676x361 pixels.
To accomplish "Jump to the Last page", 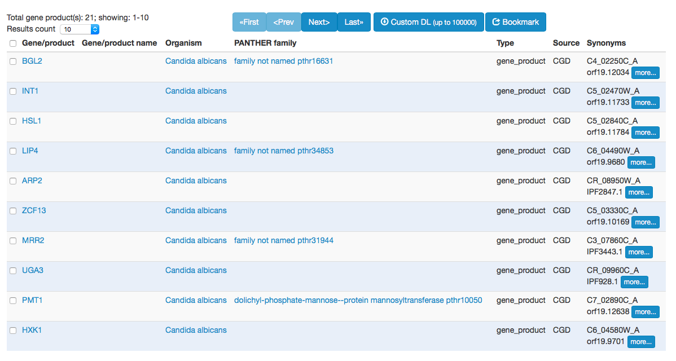I will tap(354, 22).
